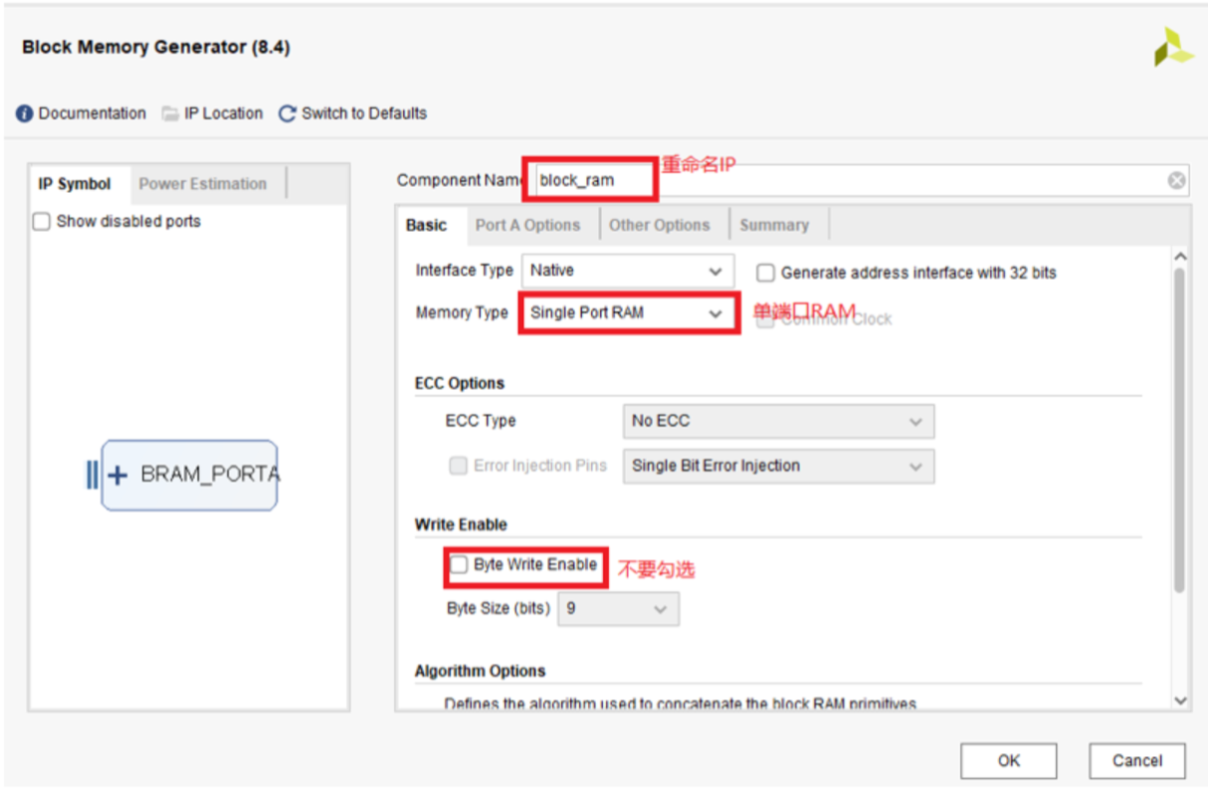The width and height of the screenshot is (1209, 793).
Task: Open the Power Estimation tab
Action: click(203, 184)
